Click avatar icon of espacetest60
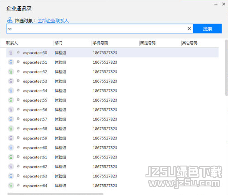The width and height of the screenshot is (228, 195). [11, 147]
